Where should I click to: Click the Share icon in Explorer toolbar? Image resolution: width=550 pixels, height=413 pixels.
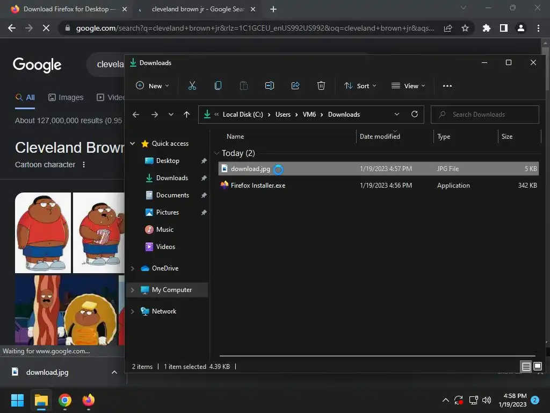[x=295, y=86]
